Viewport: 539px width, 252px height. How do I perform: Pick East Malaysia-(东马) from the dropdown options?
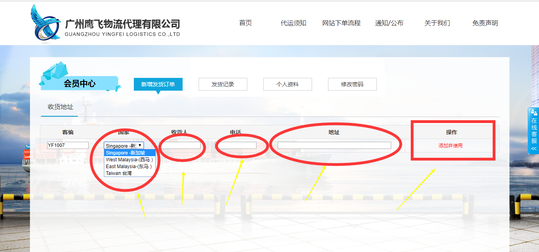[129, 167]
